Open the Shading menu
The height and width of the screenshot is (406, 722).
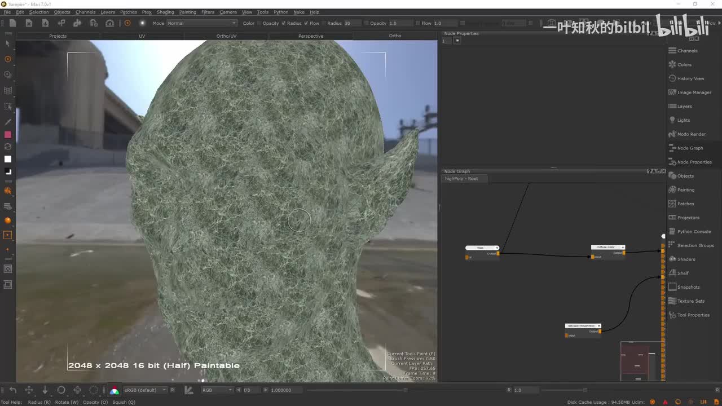pos(165,12)
